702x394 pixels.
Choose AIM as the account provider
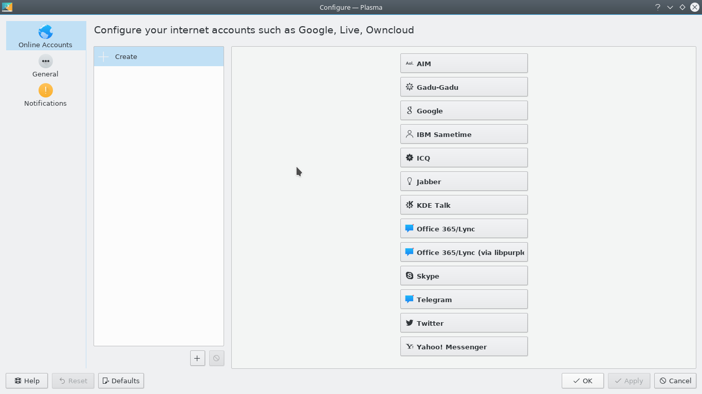point(464,63)
